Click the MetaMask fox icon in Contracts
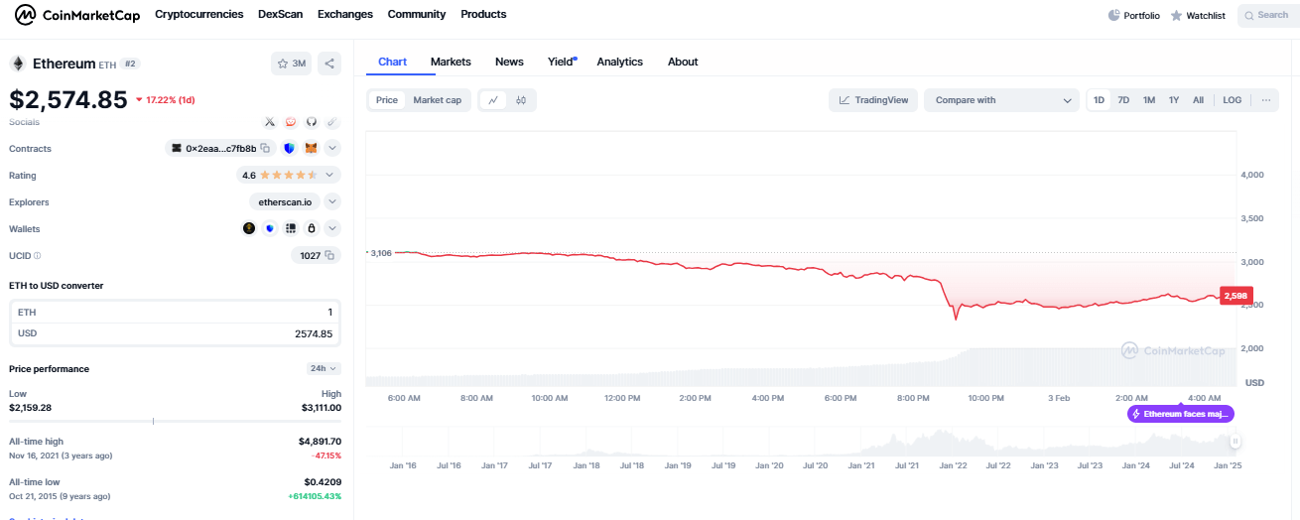Image resolution: width=1300 pixels, height=520 pixels. (x=311, y=149)
